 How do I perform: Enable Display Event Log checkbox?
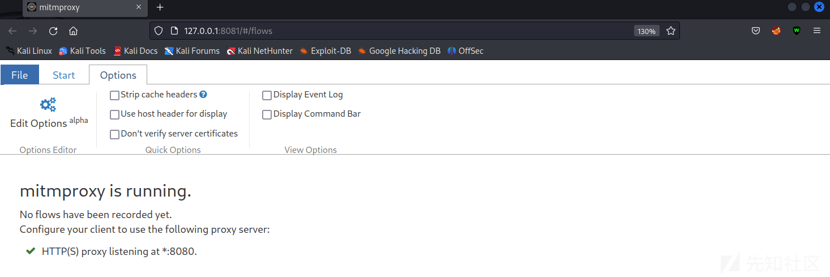(267, 96)
